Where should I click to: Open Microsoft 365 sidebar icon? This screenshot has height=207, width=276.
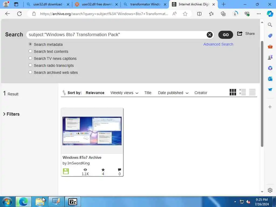pos(270,68)
